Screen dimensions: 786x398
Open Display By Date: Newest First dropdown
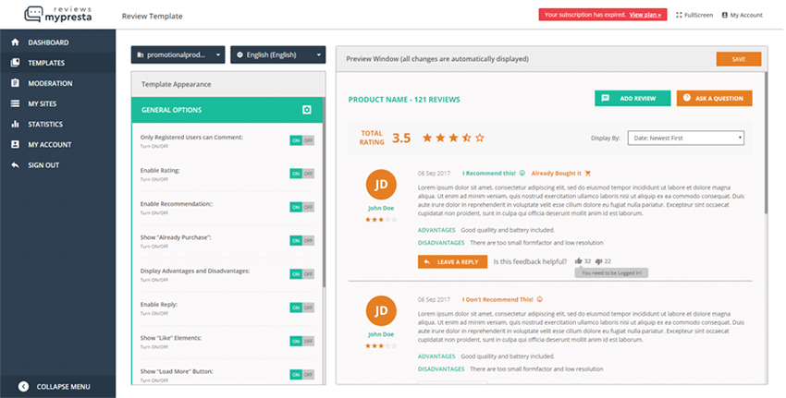(x=686, y=138)
